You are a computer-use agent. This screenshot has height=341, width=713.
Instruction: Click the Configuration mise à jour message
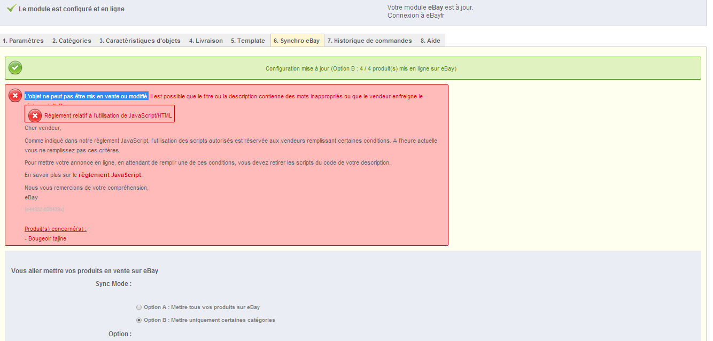pos(361,68)
